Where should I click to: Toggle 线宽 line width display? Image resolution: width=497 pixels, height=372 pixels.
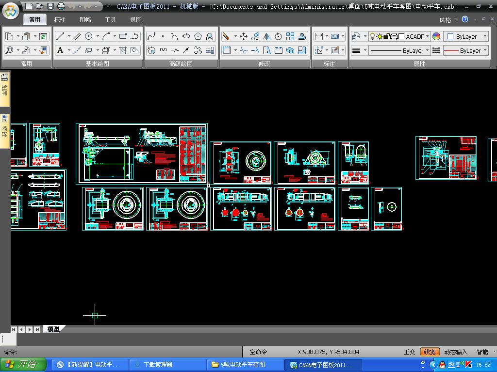tap(430, 352)
